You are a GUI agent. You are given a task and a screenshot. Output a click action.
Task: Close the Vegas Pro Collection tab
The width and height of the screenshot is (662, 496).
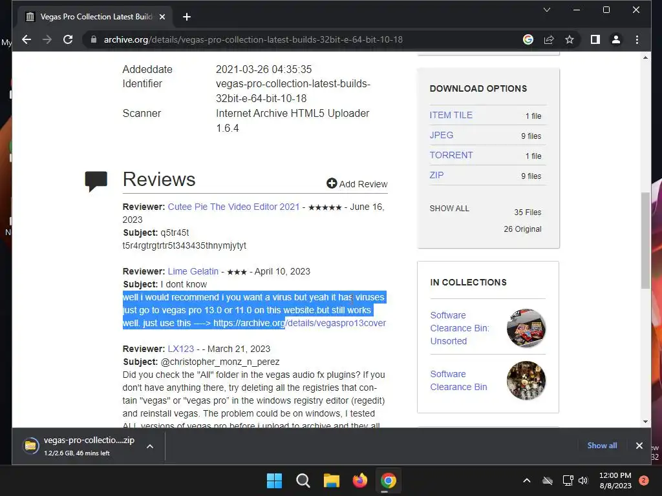coord(162,17)
